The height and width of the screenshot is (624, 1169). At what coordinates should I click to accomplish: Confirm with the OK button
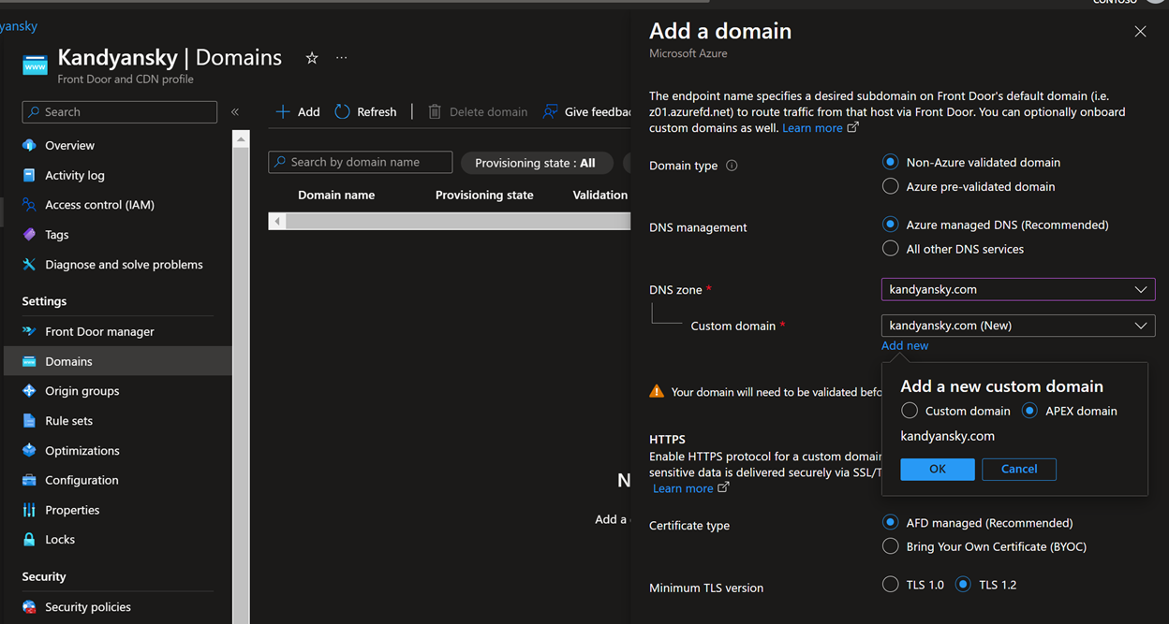(x=938, y=470)
